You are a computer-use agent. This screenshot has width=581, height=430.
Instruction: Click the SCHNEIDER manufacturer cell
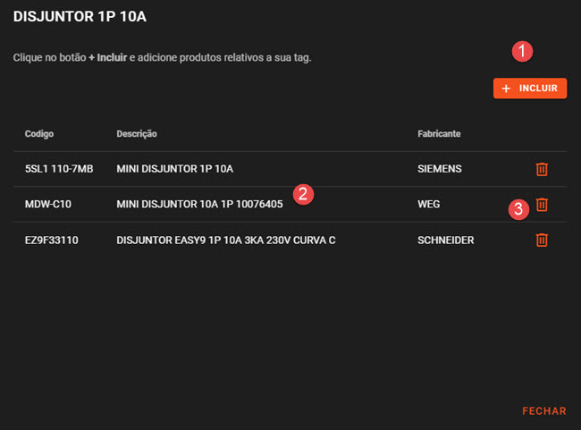[x=445, y=240]
